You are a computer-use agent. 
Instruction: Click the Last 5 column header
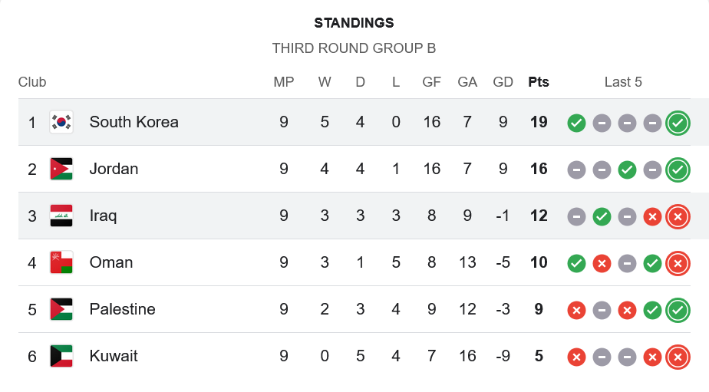(623, 82)
